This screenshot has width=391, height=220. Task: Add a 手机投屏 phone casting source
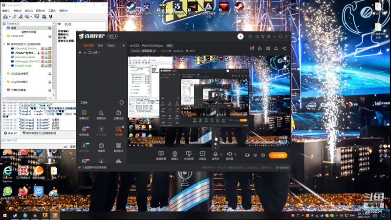point(189,155)
